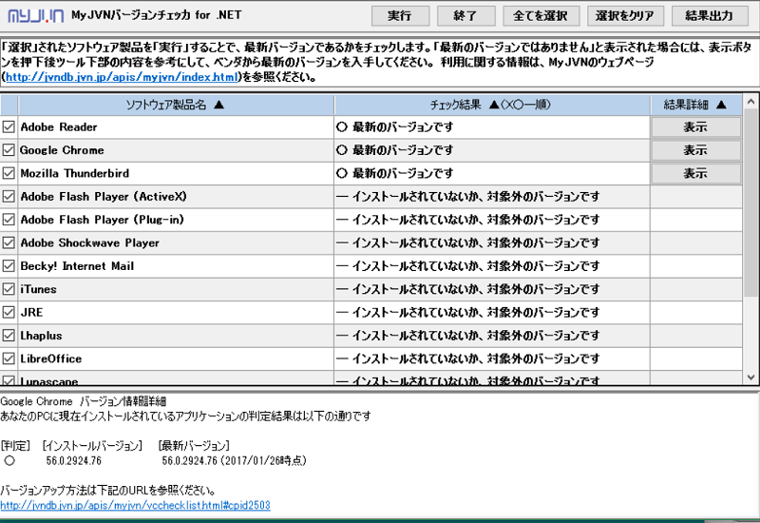Select Adobe Shockwave Player row name
This screenshot has height=523, width=760.
tap(89, 242)
